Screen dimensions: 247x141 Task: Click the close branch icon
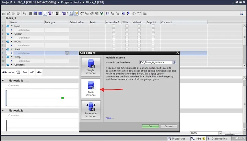32,72
